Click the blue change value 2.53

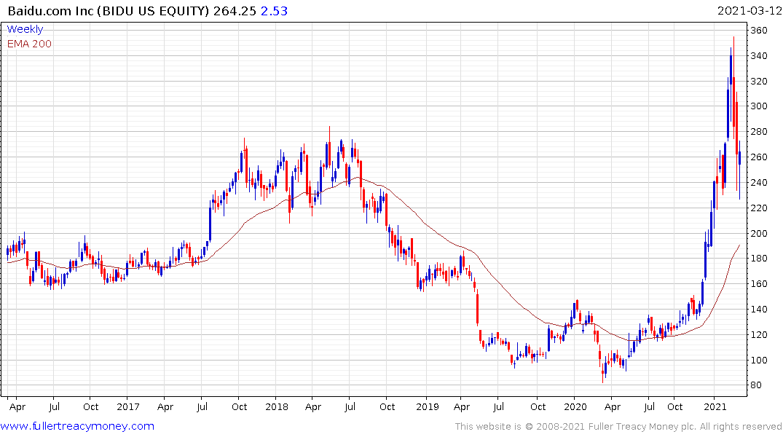coord(274,11)
